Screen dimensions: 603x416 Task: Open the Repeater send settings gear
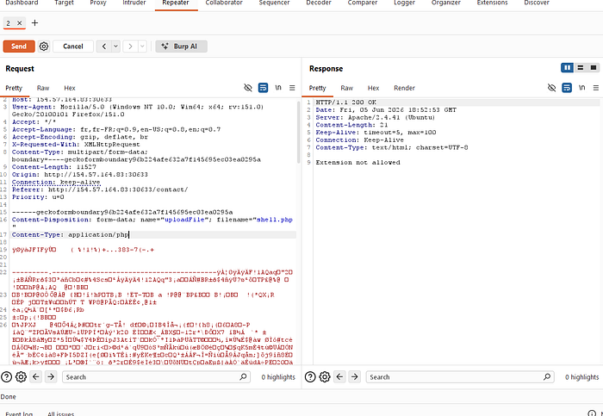44,47
